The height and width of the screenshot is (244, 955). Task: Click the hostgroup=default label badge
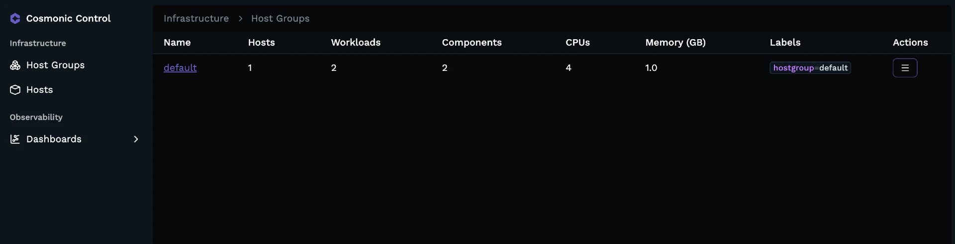[x=810, y=67]
